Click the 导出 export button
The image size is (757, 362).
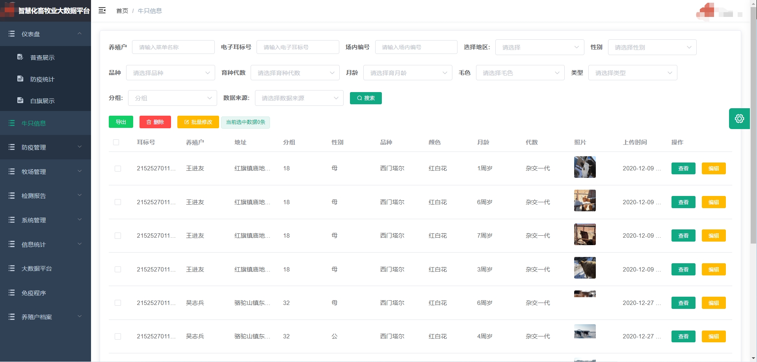pos(121,122)
